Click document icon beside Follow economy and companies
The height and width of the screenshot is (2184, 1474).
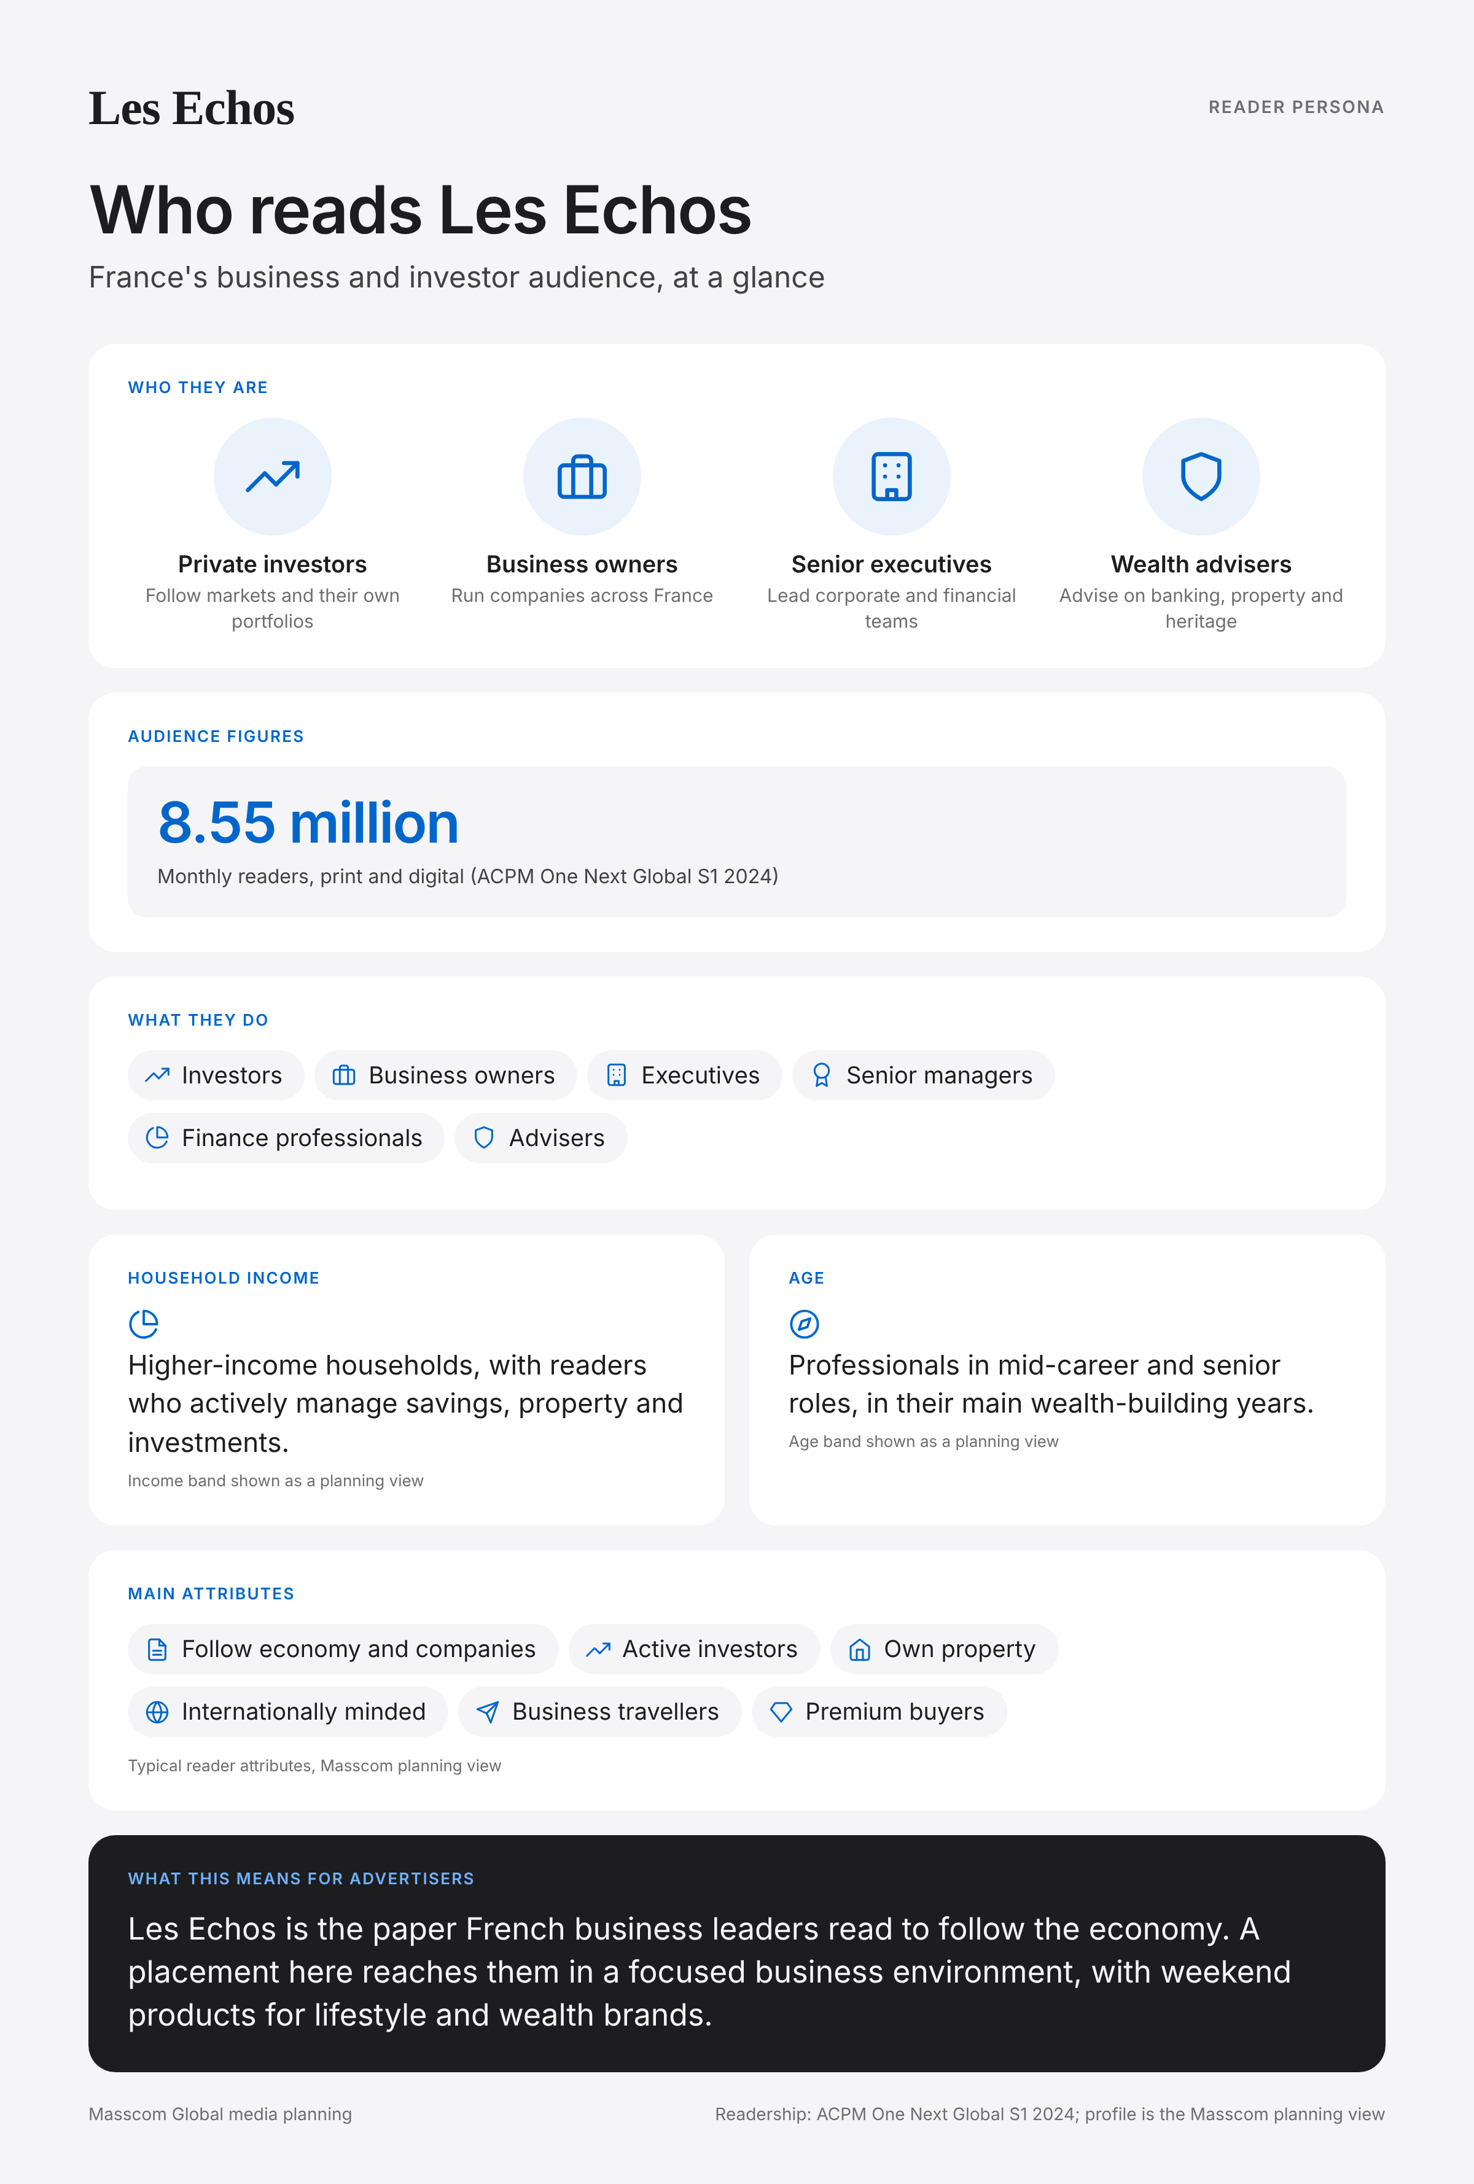[x=157, y=1649]
